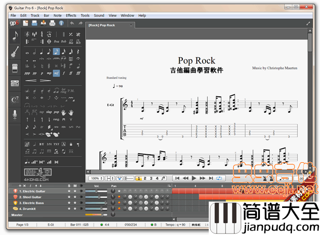This screenshot has height=235, width=320.
Task: Open the edition note panel
Action: (15, 36)
